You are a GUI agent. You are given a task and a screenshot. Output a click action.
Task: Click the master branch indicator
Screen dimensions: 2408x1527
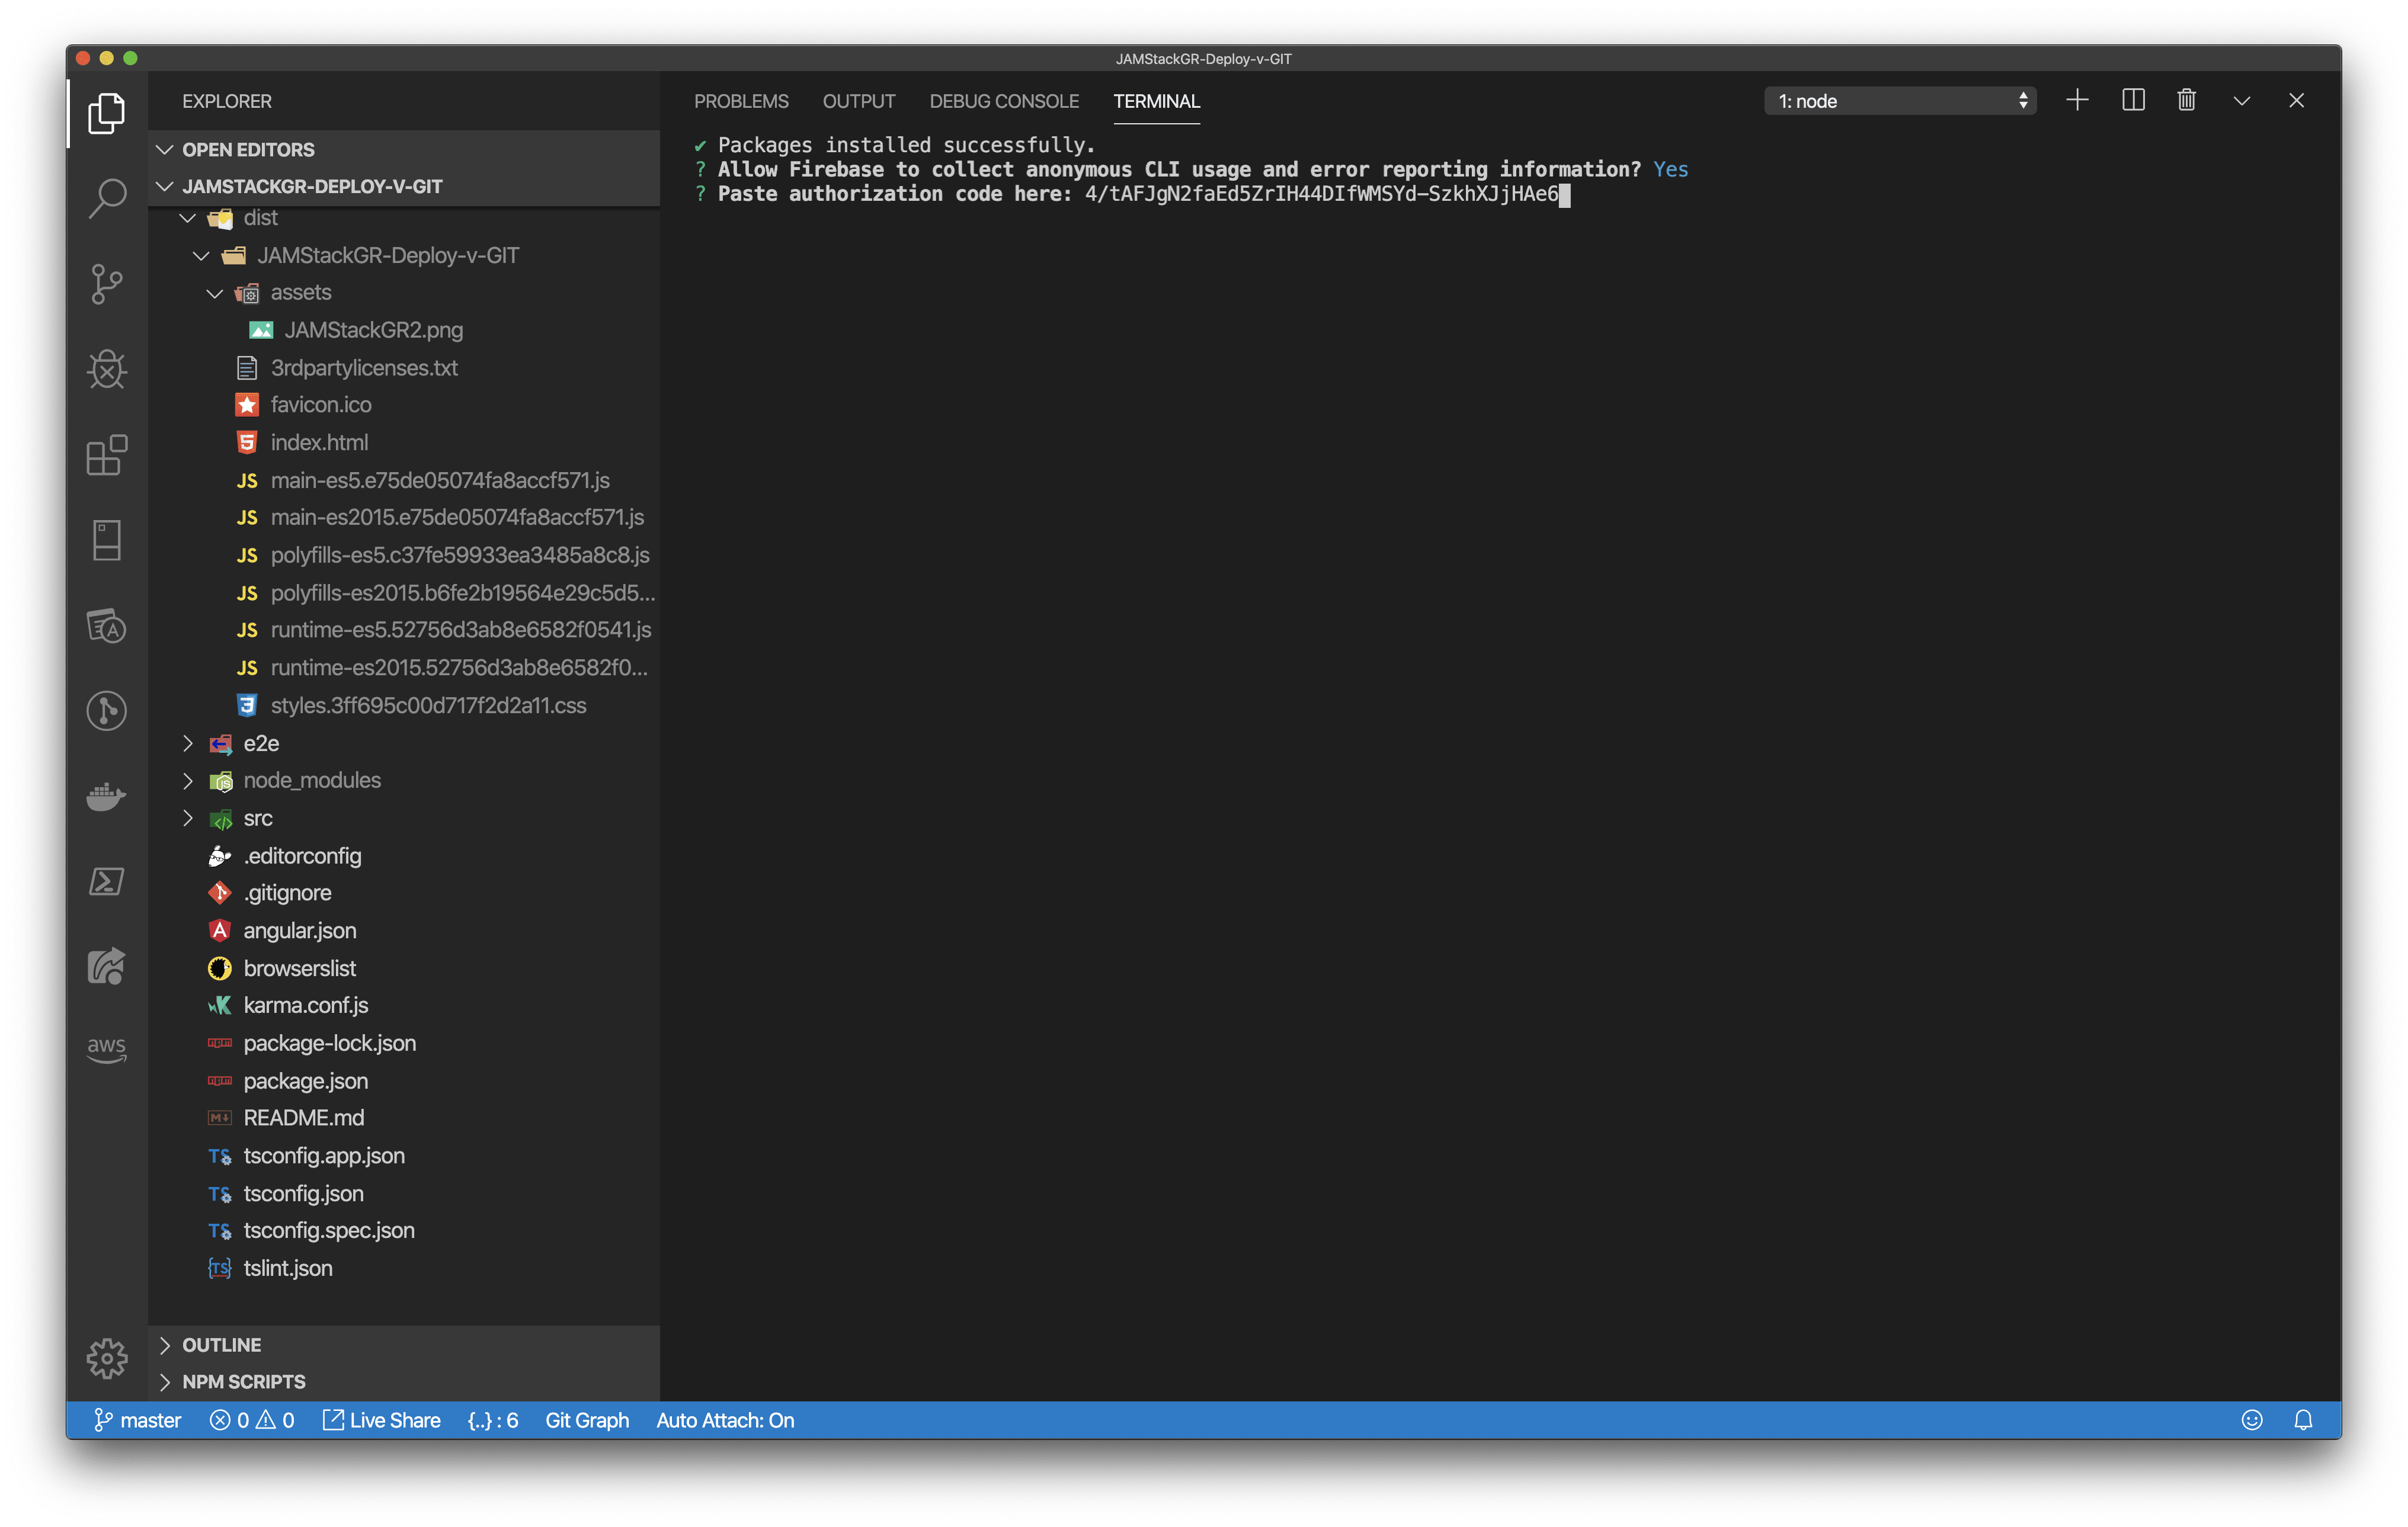pyautogui.click(x=137, y=1420)
